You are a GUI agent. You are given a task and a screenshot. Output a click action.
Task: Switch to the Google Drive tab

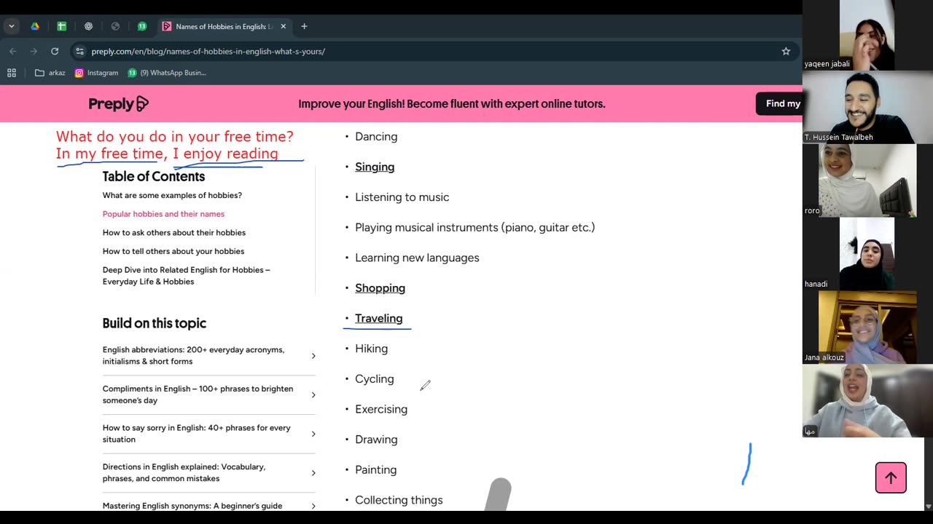34,26
